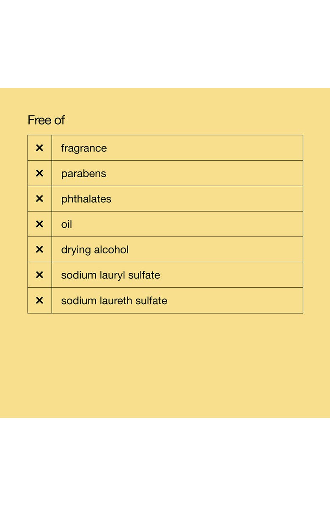Click the white margin below the yellow panel

point(165,461)
